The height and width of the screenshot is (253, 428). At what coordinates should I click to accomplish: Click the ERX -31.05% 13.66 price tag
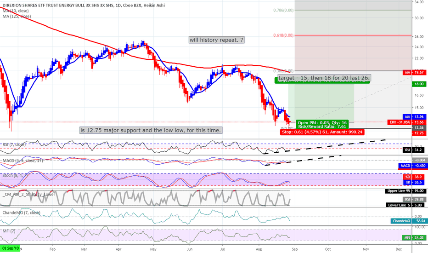click(406, 122)
